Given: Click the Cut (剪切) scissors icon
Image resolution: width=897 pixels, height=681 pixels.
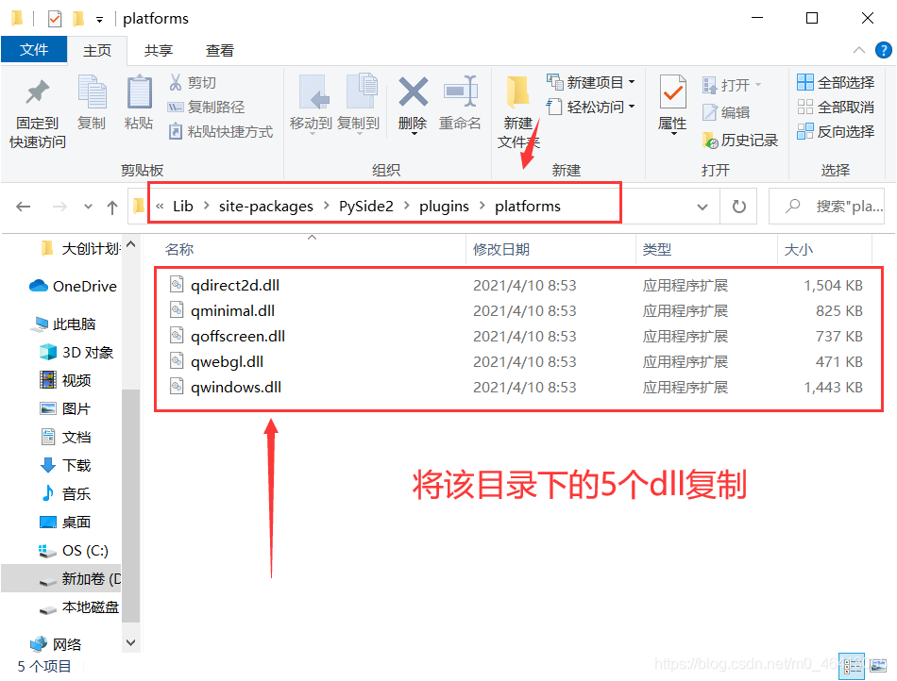Looking at the screenshot, I should pyautogui.click(x=175, y=82).
